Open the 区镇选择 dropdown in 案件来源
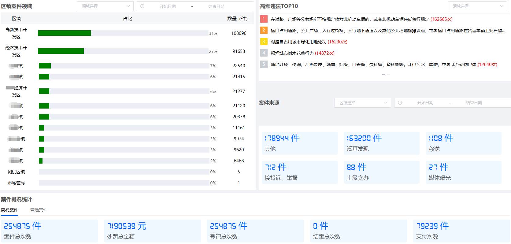The image size is (511, 244). pyautogui.click(x=363, y=103)
